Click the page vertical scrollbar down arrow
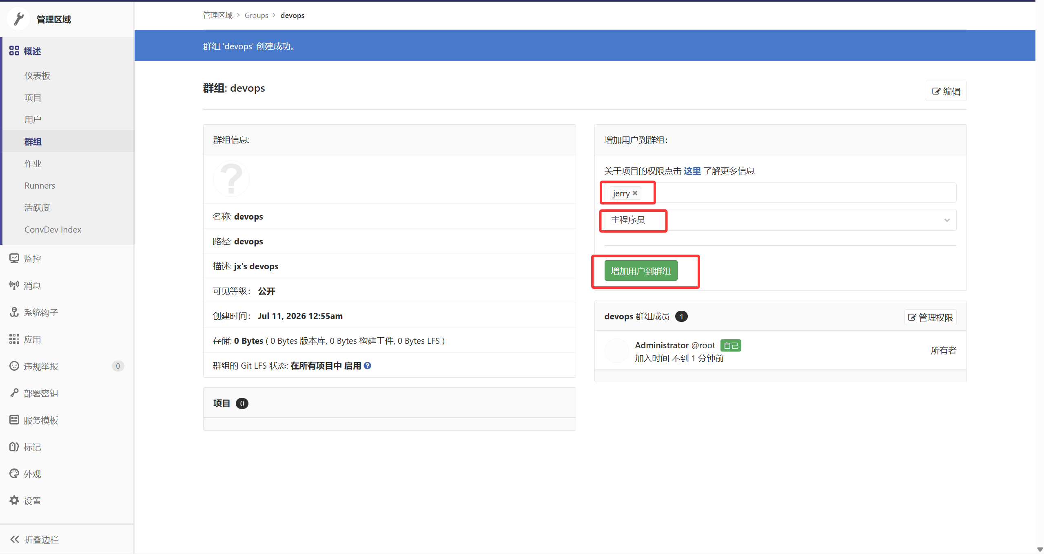The image size is (1044, 554). click(x=1040, y=550)
